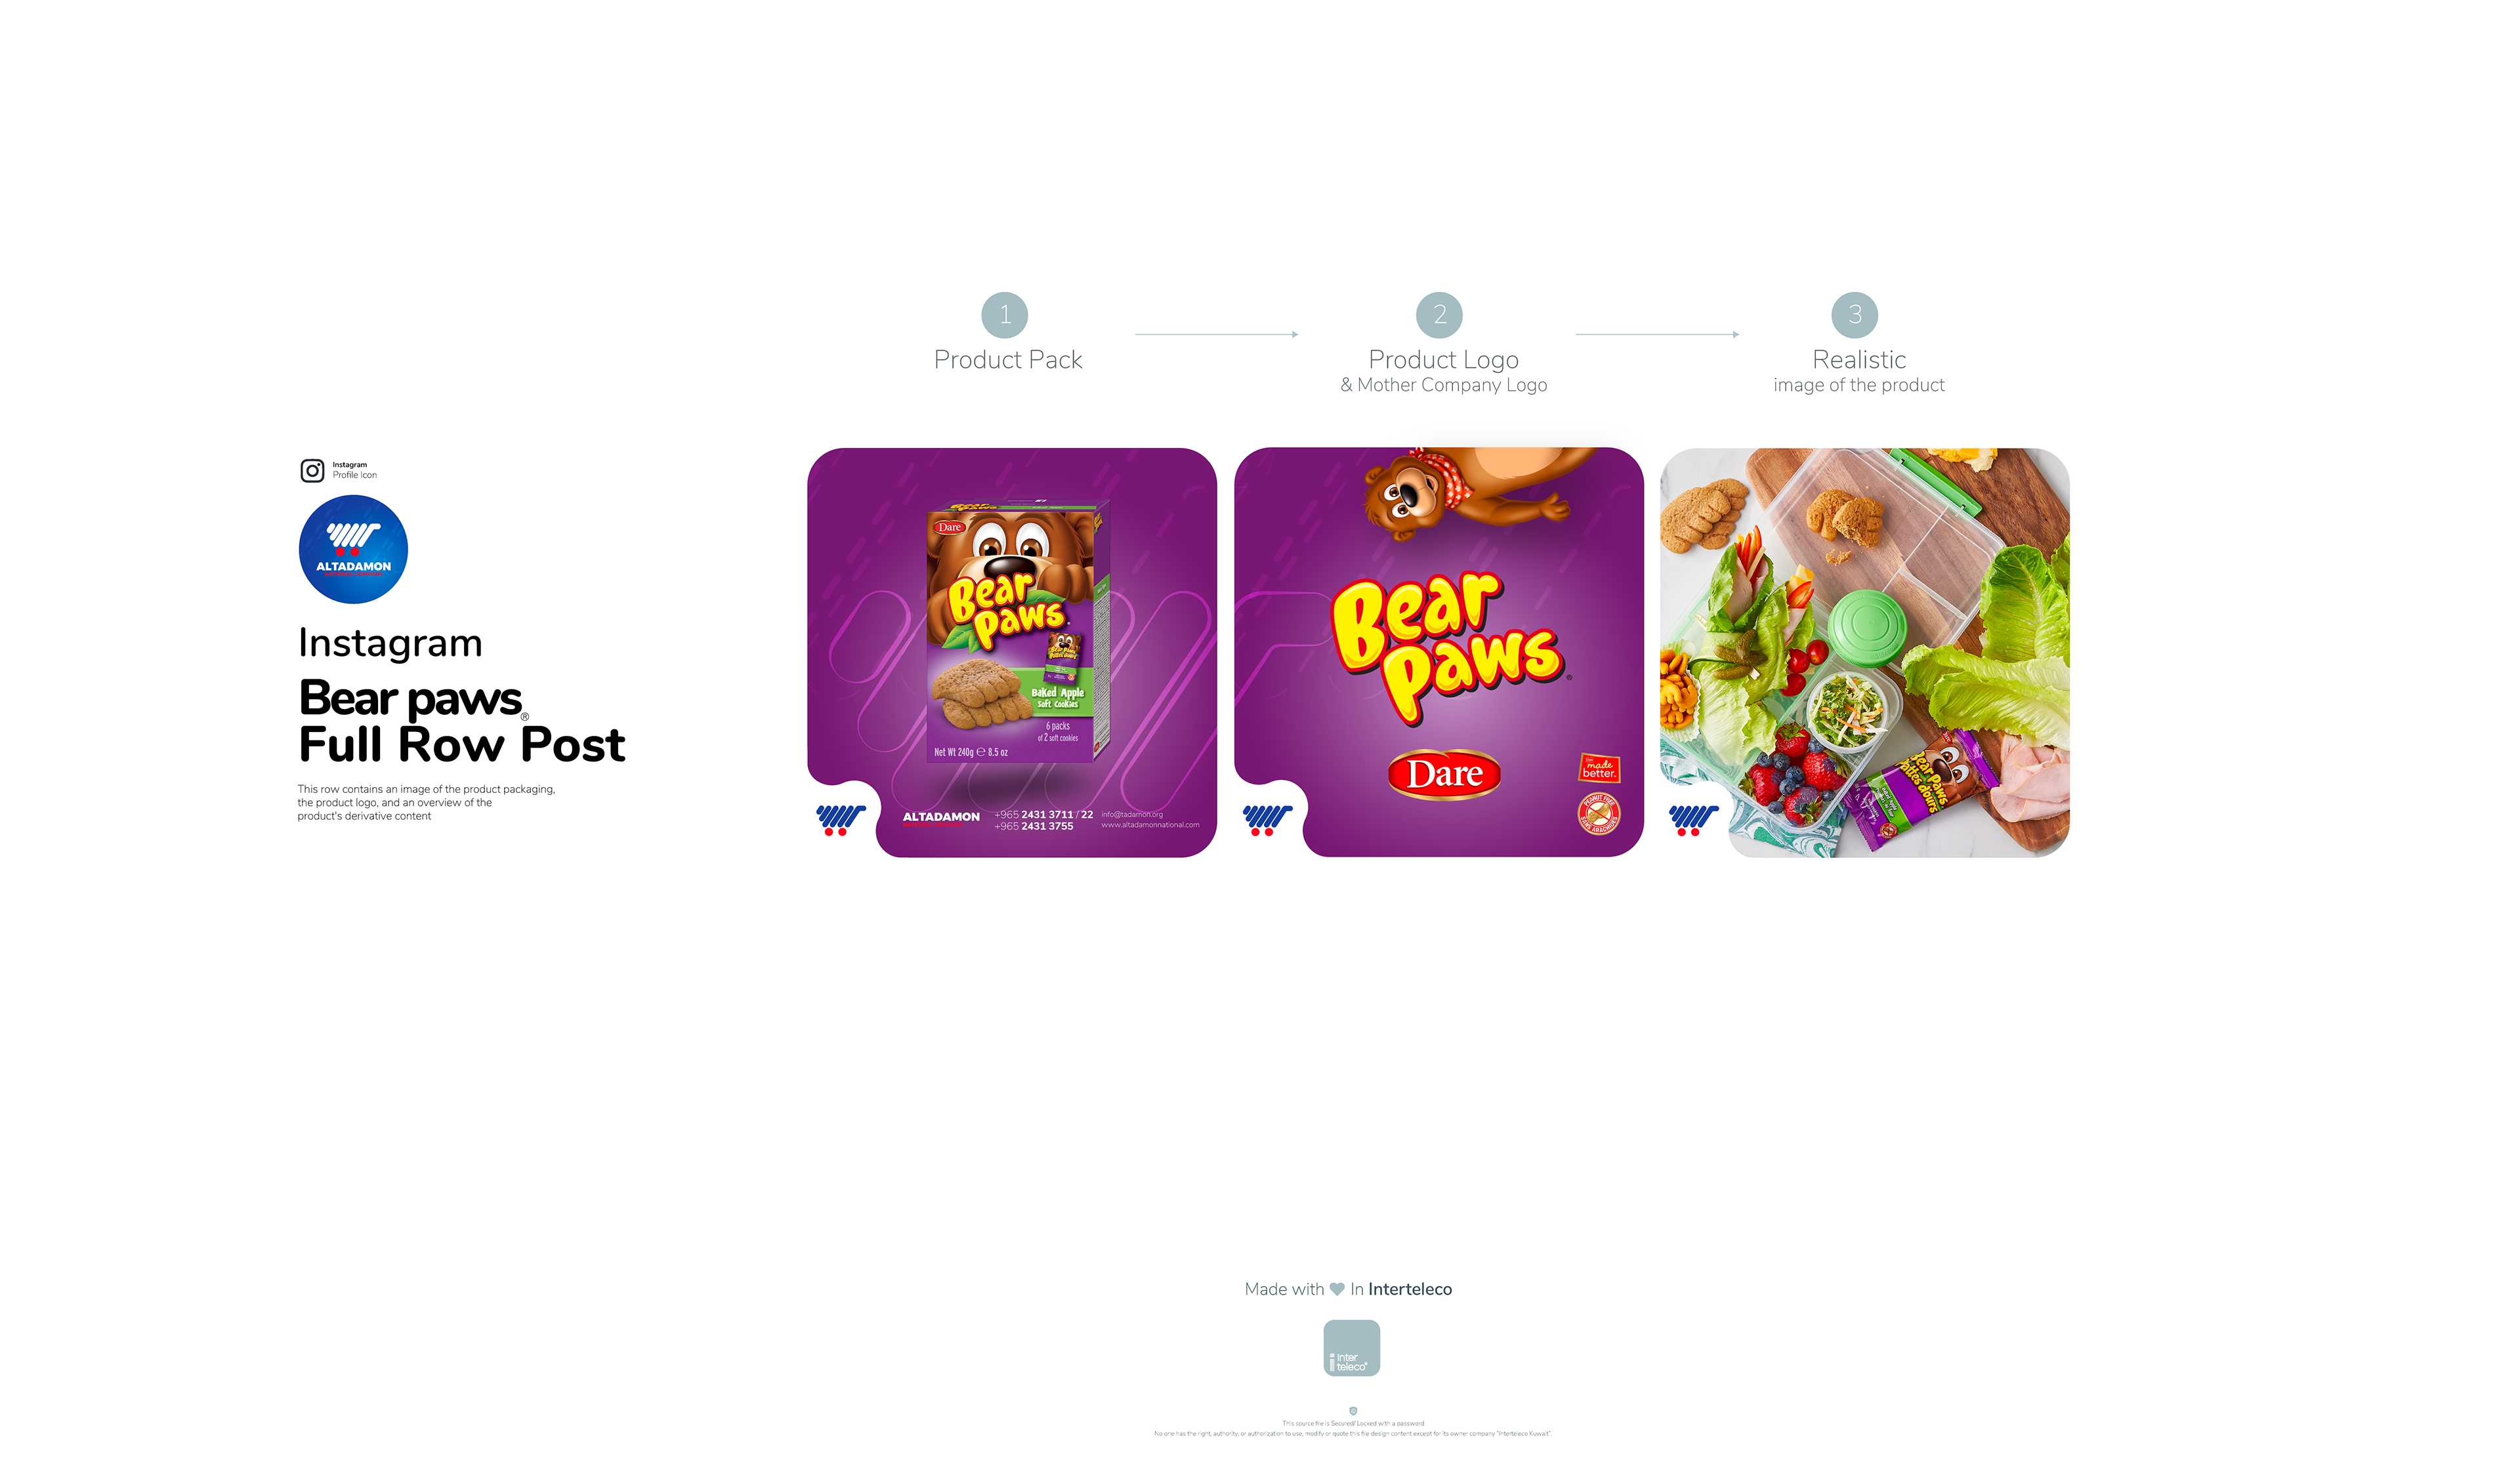Click the Interteleco link text

(1409, 1289)
